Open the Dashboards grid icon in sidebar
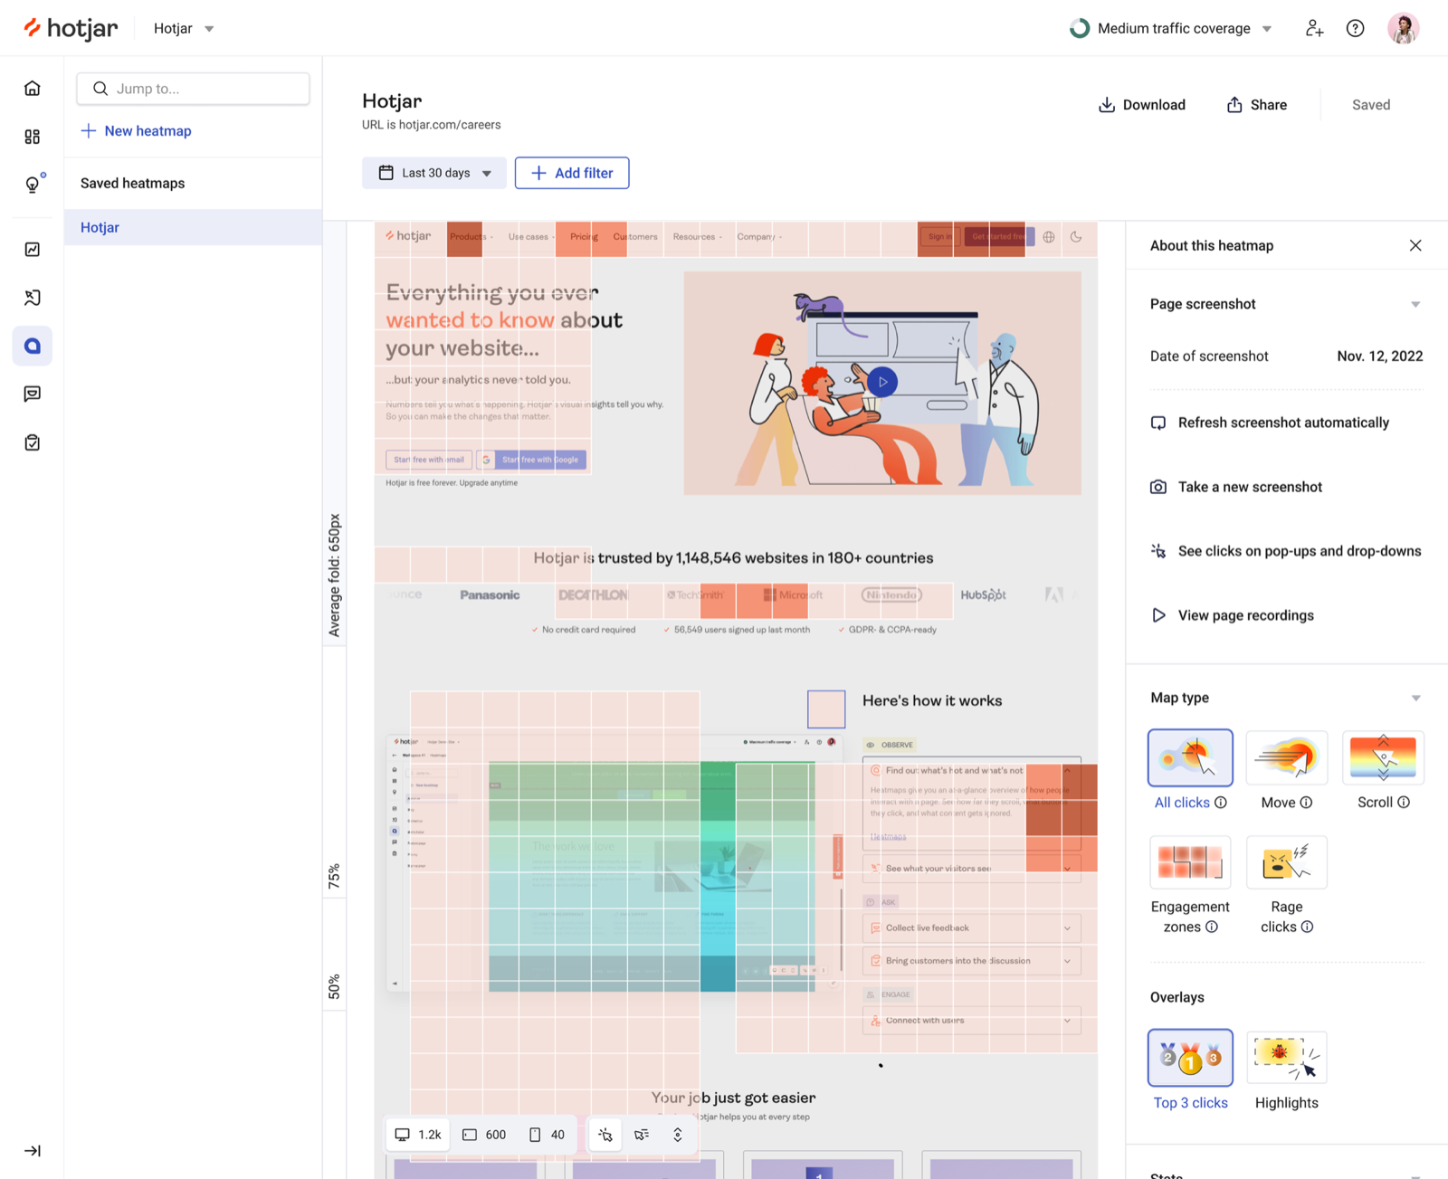This screenshot has height=1179, width=1448. click(33, 137)
